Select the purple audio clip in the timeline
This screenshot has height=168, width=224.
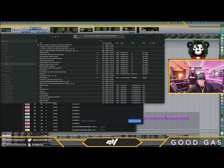[x=167, y=118]
